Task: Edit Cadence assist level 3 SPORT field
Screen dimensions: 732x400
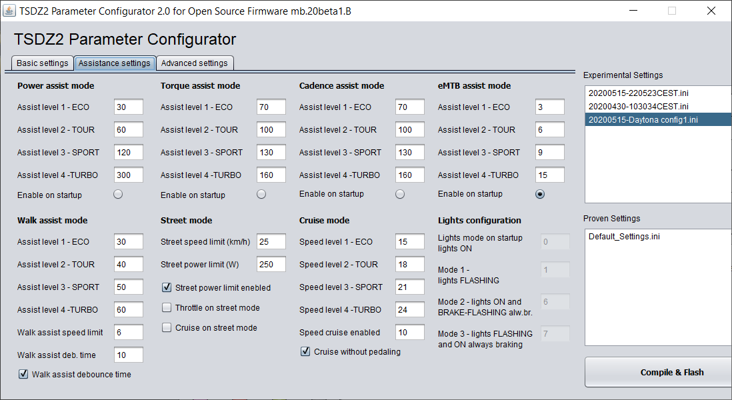Action: (x=410, y=152)
